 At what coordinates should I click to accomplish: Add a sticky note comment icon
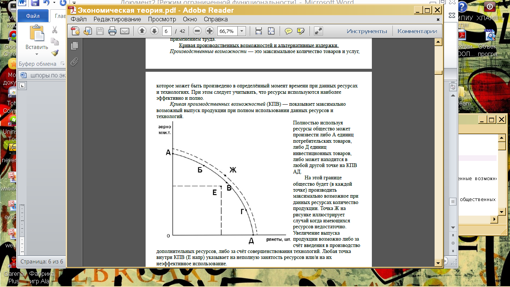coord(288,31)
